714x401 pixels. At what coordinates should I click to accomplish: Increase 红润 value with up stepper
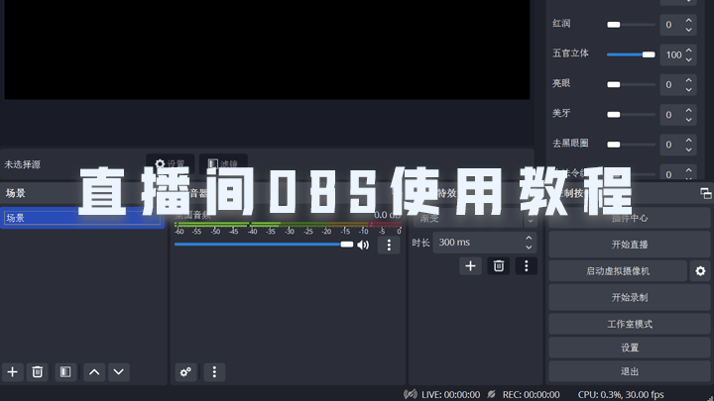click(688, 21)
